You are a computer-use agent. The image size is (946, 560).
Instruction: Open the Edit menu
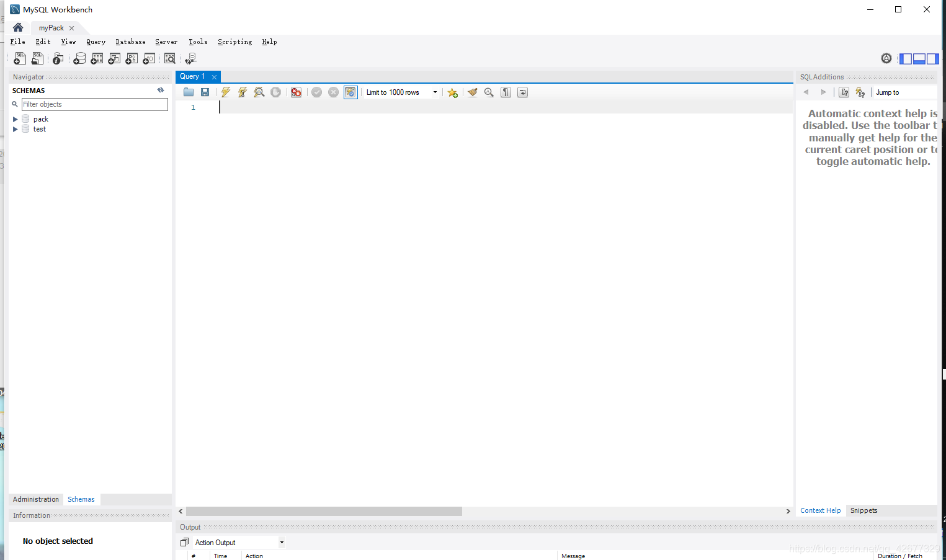point(43,42)
